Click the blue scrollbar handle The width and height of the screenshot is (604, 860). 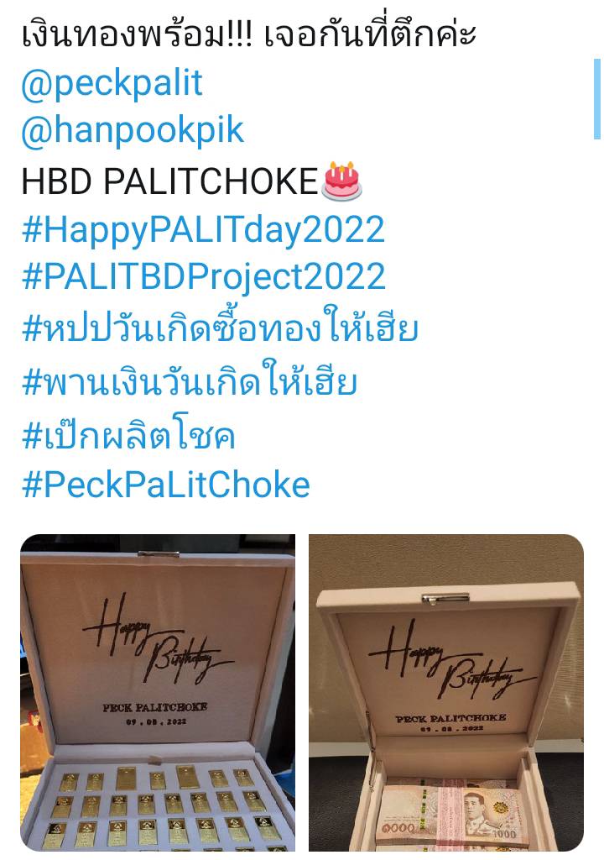coord(597,99)
